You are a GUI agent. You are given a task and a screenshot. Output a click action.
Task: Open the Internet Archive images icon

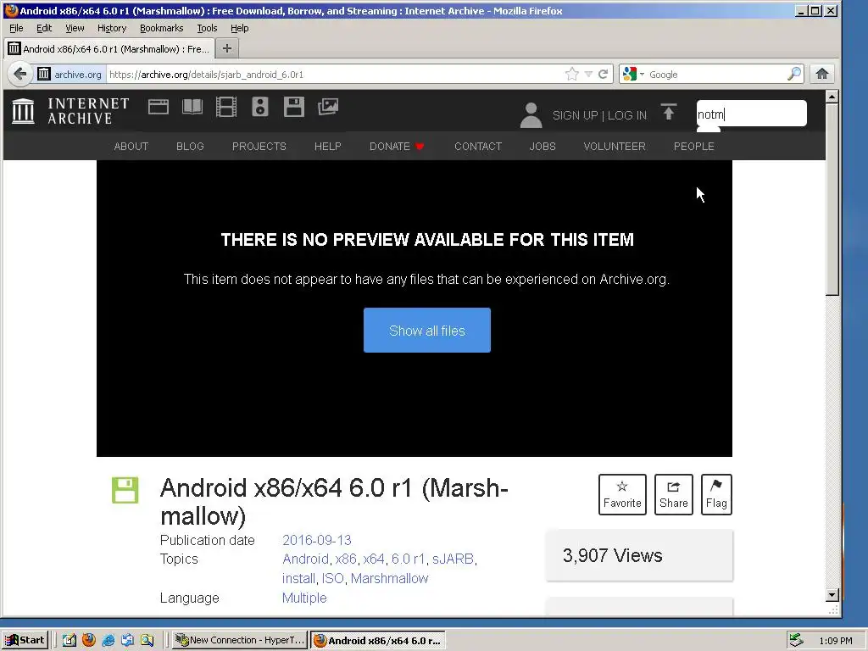tap(328, 107)
